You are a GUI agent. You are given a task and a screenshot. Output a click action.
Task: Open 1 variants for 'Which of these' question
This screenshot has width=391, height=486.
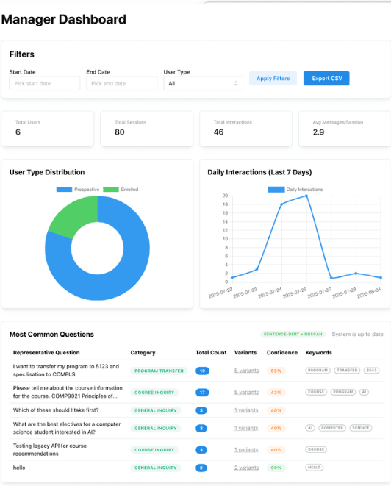tap(246, 410)
